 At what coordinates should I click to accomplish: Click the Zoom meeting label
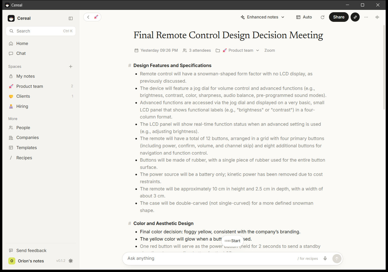269,50
